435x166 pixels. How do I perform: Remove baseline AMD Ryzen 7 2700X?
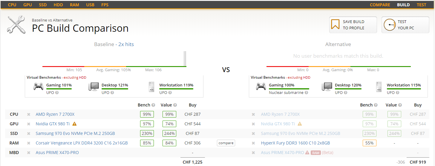(x=29, y=115)
